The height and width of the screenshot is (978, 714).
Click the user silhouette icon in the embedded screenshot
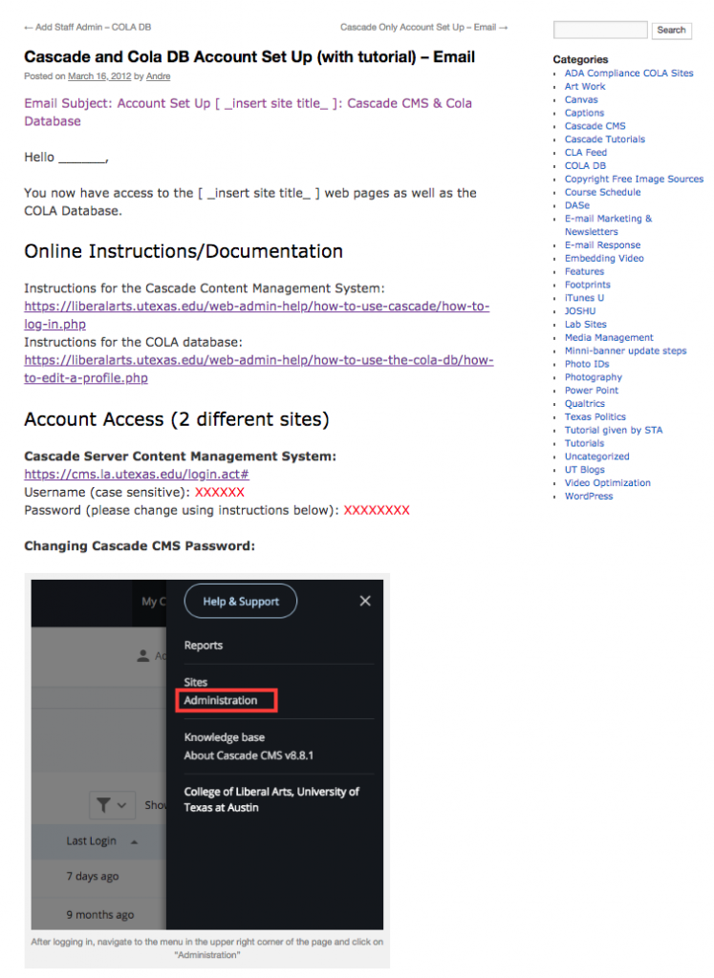point(143,655)
